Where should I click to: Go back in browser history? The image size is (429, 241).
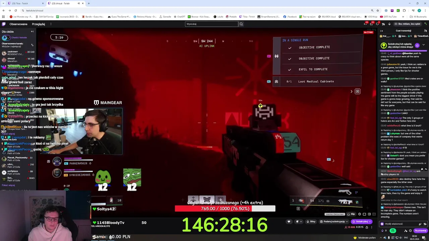point(4,10)
